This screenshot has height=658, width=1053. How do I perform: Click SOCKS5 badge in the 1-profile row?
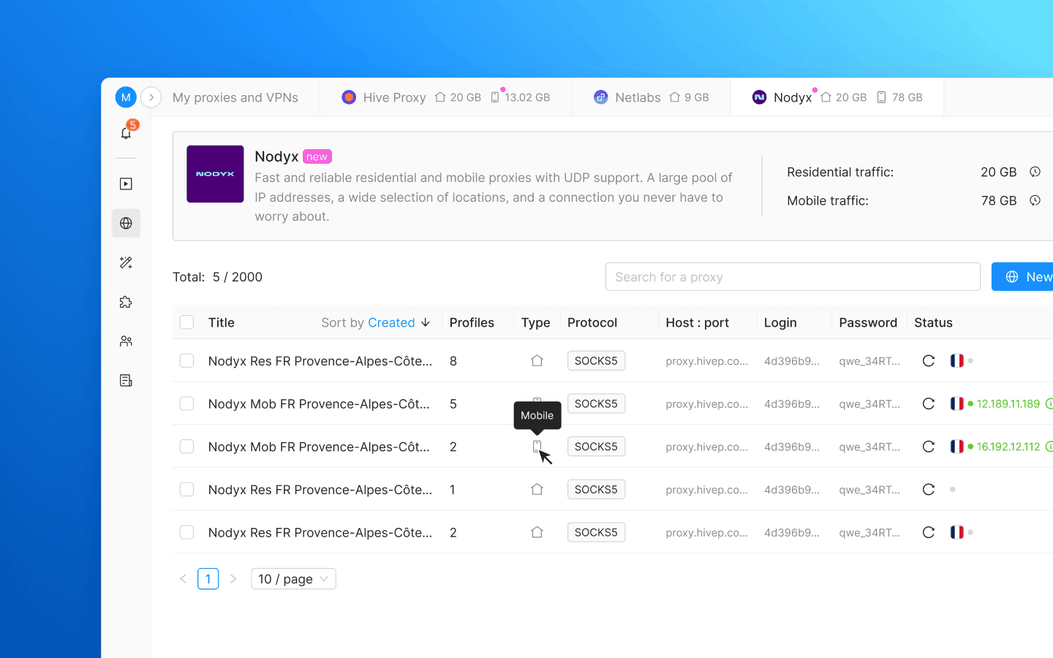coord(596,489)
